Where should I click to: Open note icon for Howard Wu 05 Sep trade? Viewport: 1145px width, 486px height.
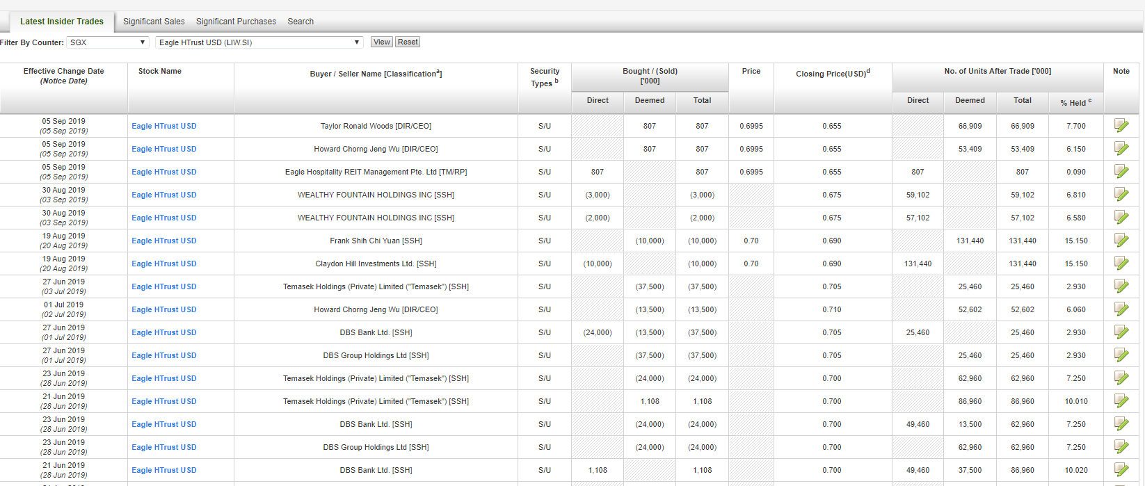point(1121,149)
